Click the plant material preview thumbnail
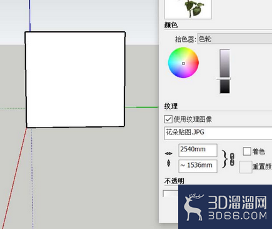The height and width of the screenshot is (229, 272). point(188,9)
